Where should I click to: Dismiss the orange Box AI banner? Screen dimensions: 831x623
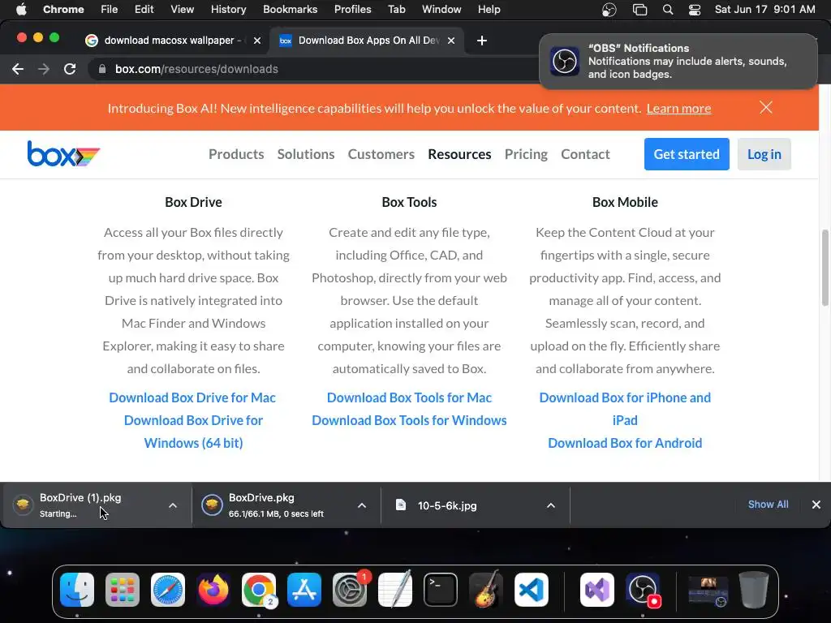(x=766, y=108)
